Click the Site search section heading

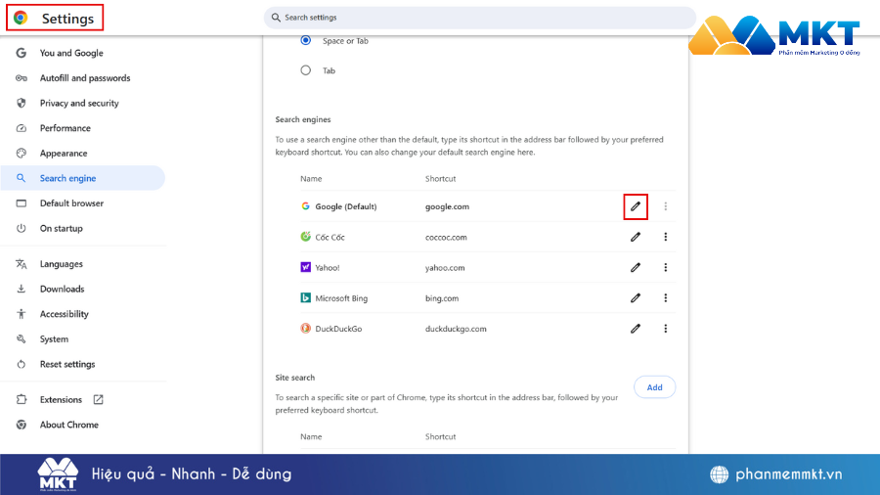point(294,378)
